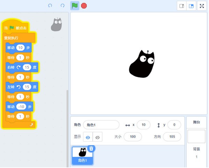
Task: Click the stage backdrop thumbnail
Action: (196, 136)
